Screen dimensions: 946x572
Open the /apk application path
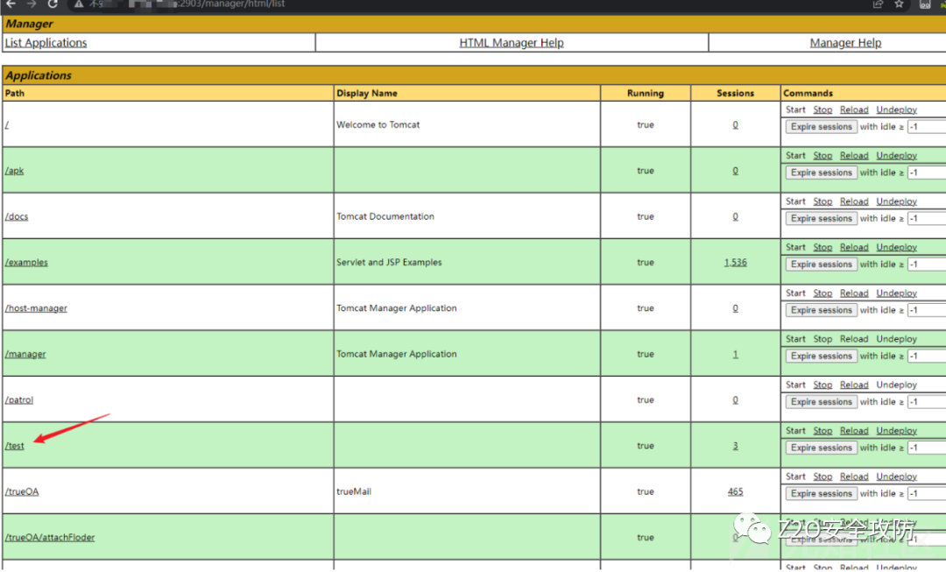15,171
